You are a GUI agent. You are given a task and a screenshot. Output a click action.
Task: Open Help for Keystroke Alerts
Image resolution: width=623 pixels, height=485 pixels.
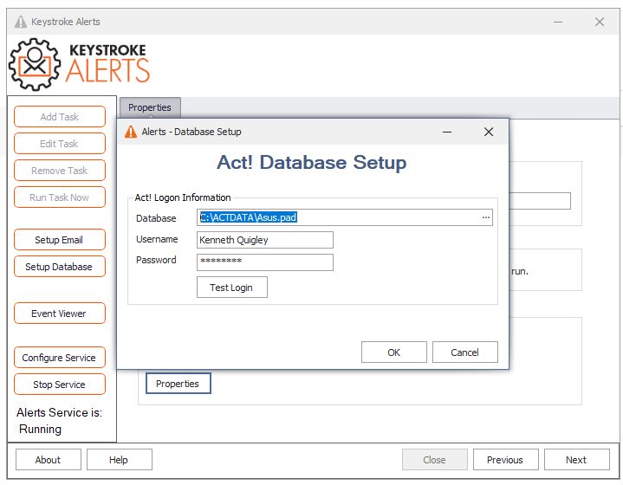click(119, 460)
